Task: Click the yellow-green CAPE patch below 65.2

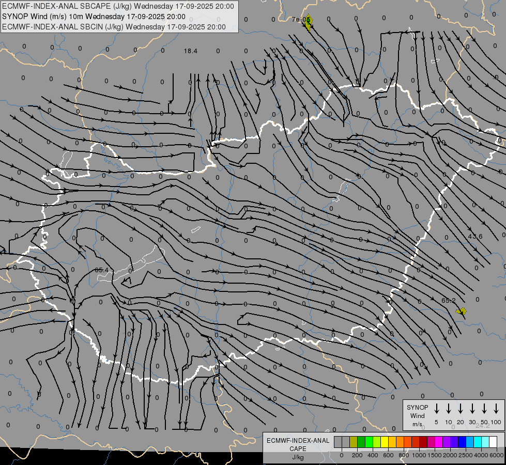Action: coord(461,311)
